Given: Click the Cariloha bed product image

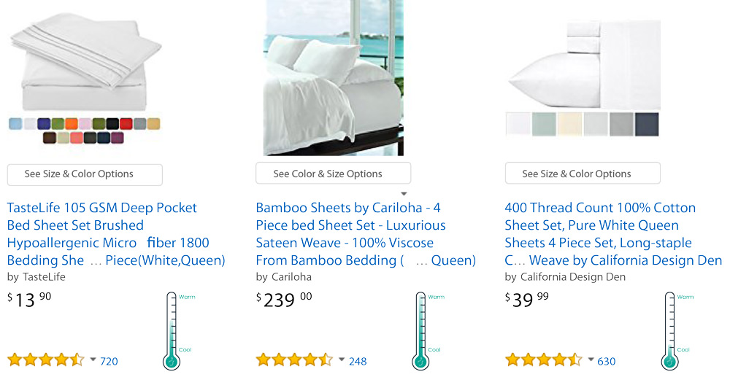Looking at the screenshot, I should tap(333, 78).
